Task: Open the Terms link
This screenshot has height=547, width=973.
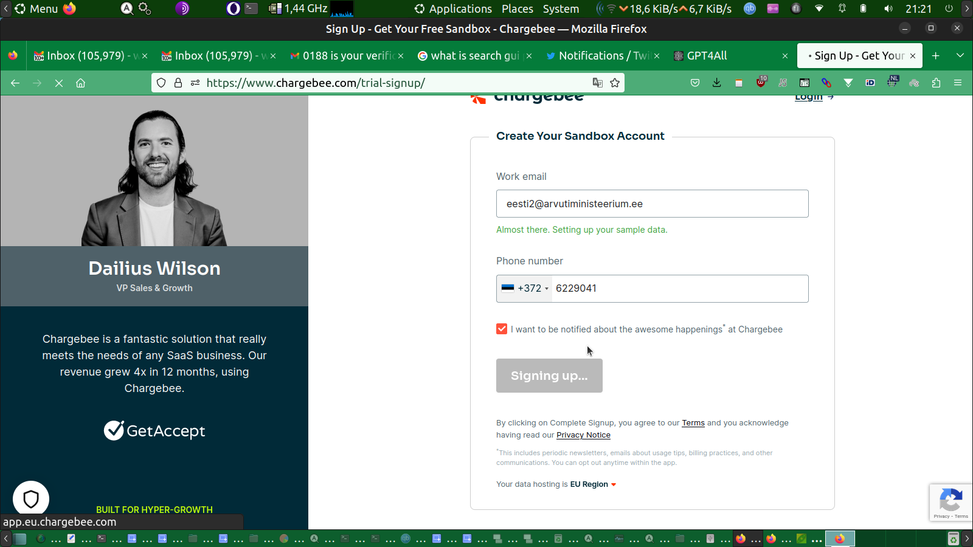Action: pyautogui.click(x=693, y=423)
